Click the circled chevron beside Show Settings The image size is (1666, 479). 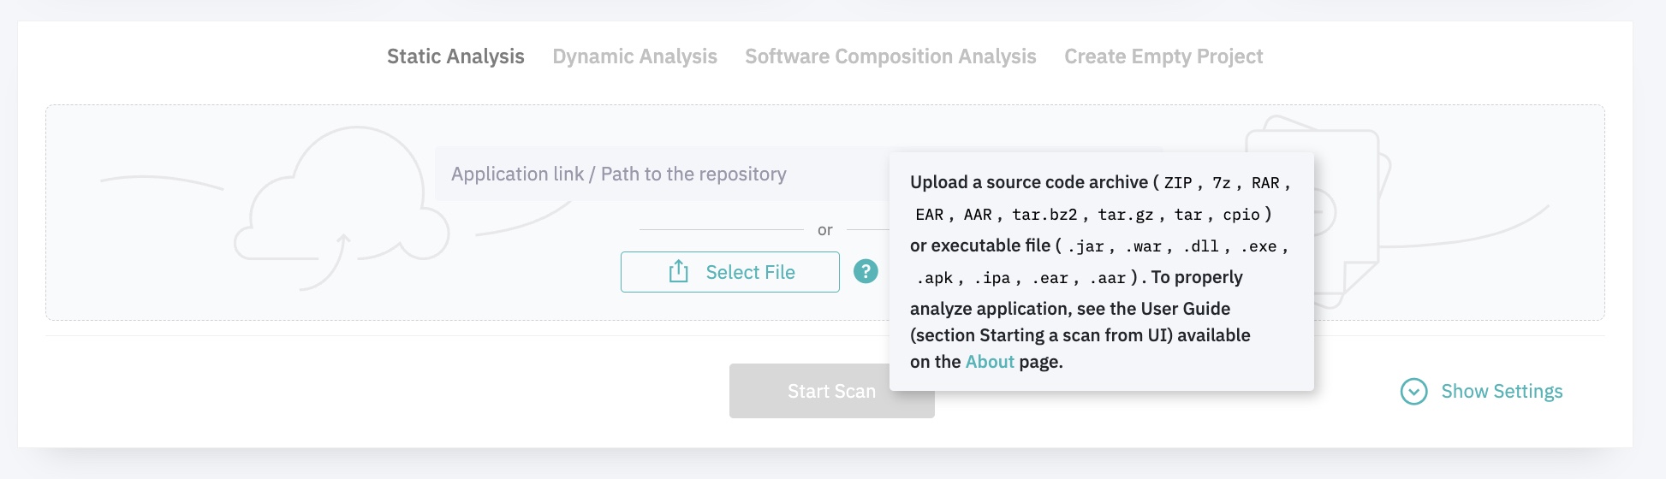pyautogui.click(x=1413, y=392)
